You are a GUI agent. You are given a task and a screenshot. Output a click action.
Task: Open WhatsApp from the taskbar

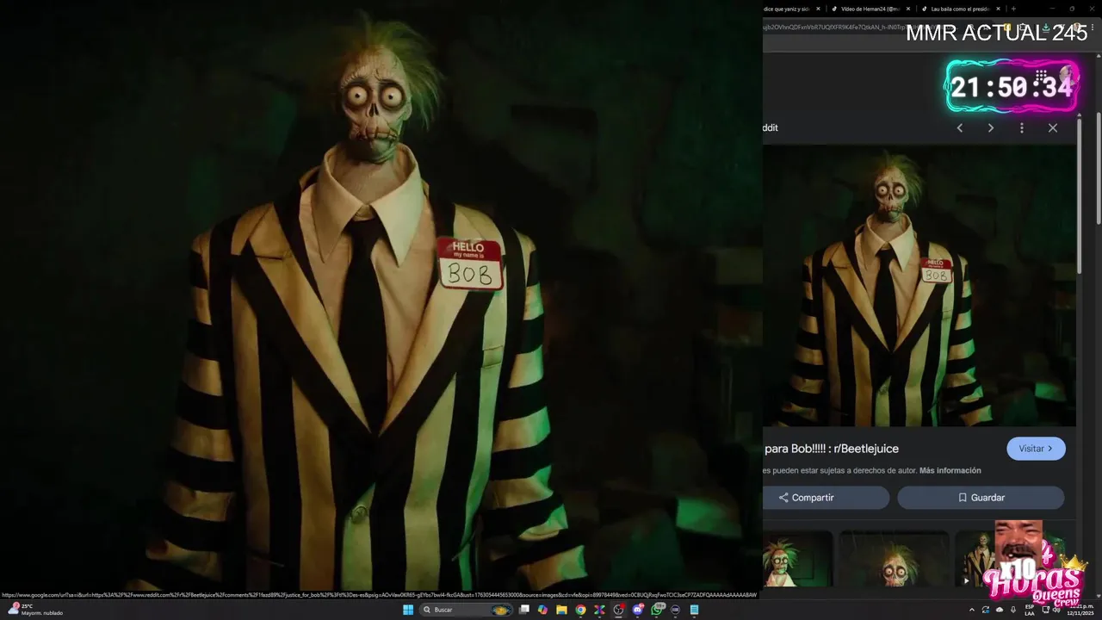tap(657, 610)
